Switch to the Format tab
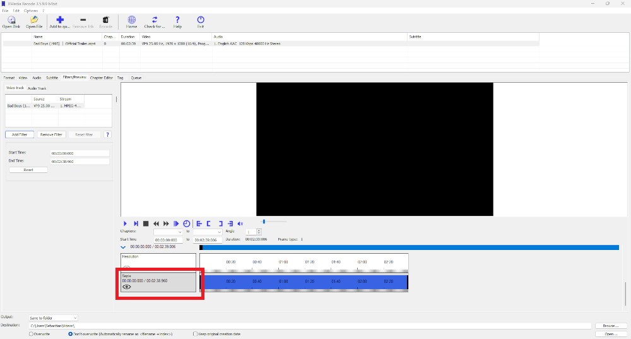 coord(9,78)
